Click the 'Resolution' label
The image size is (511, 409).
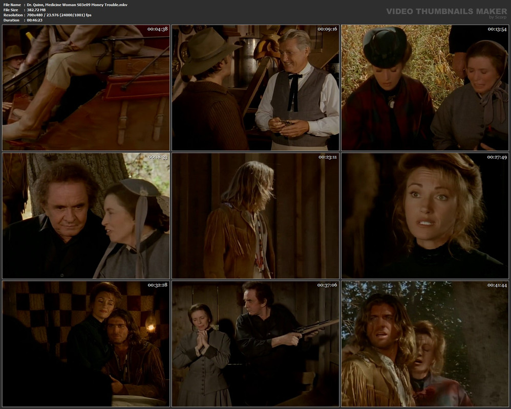coord(13,15)
